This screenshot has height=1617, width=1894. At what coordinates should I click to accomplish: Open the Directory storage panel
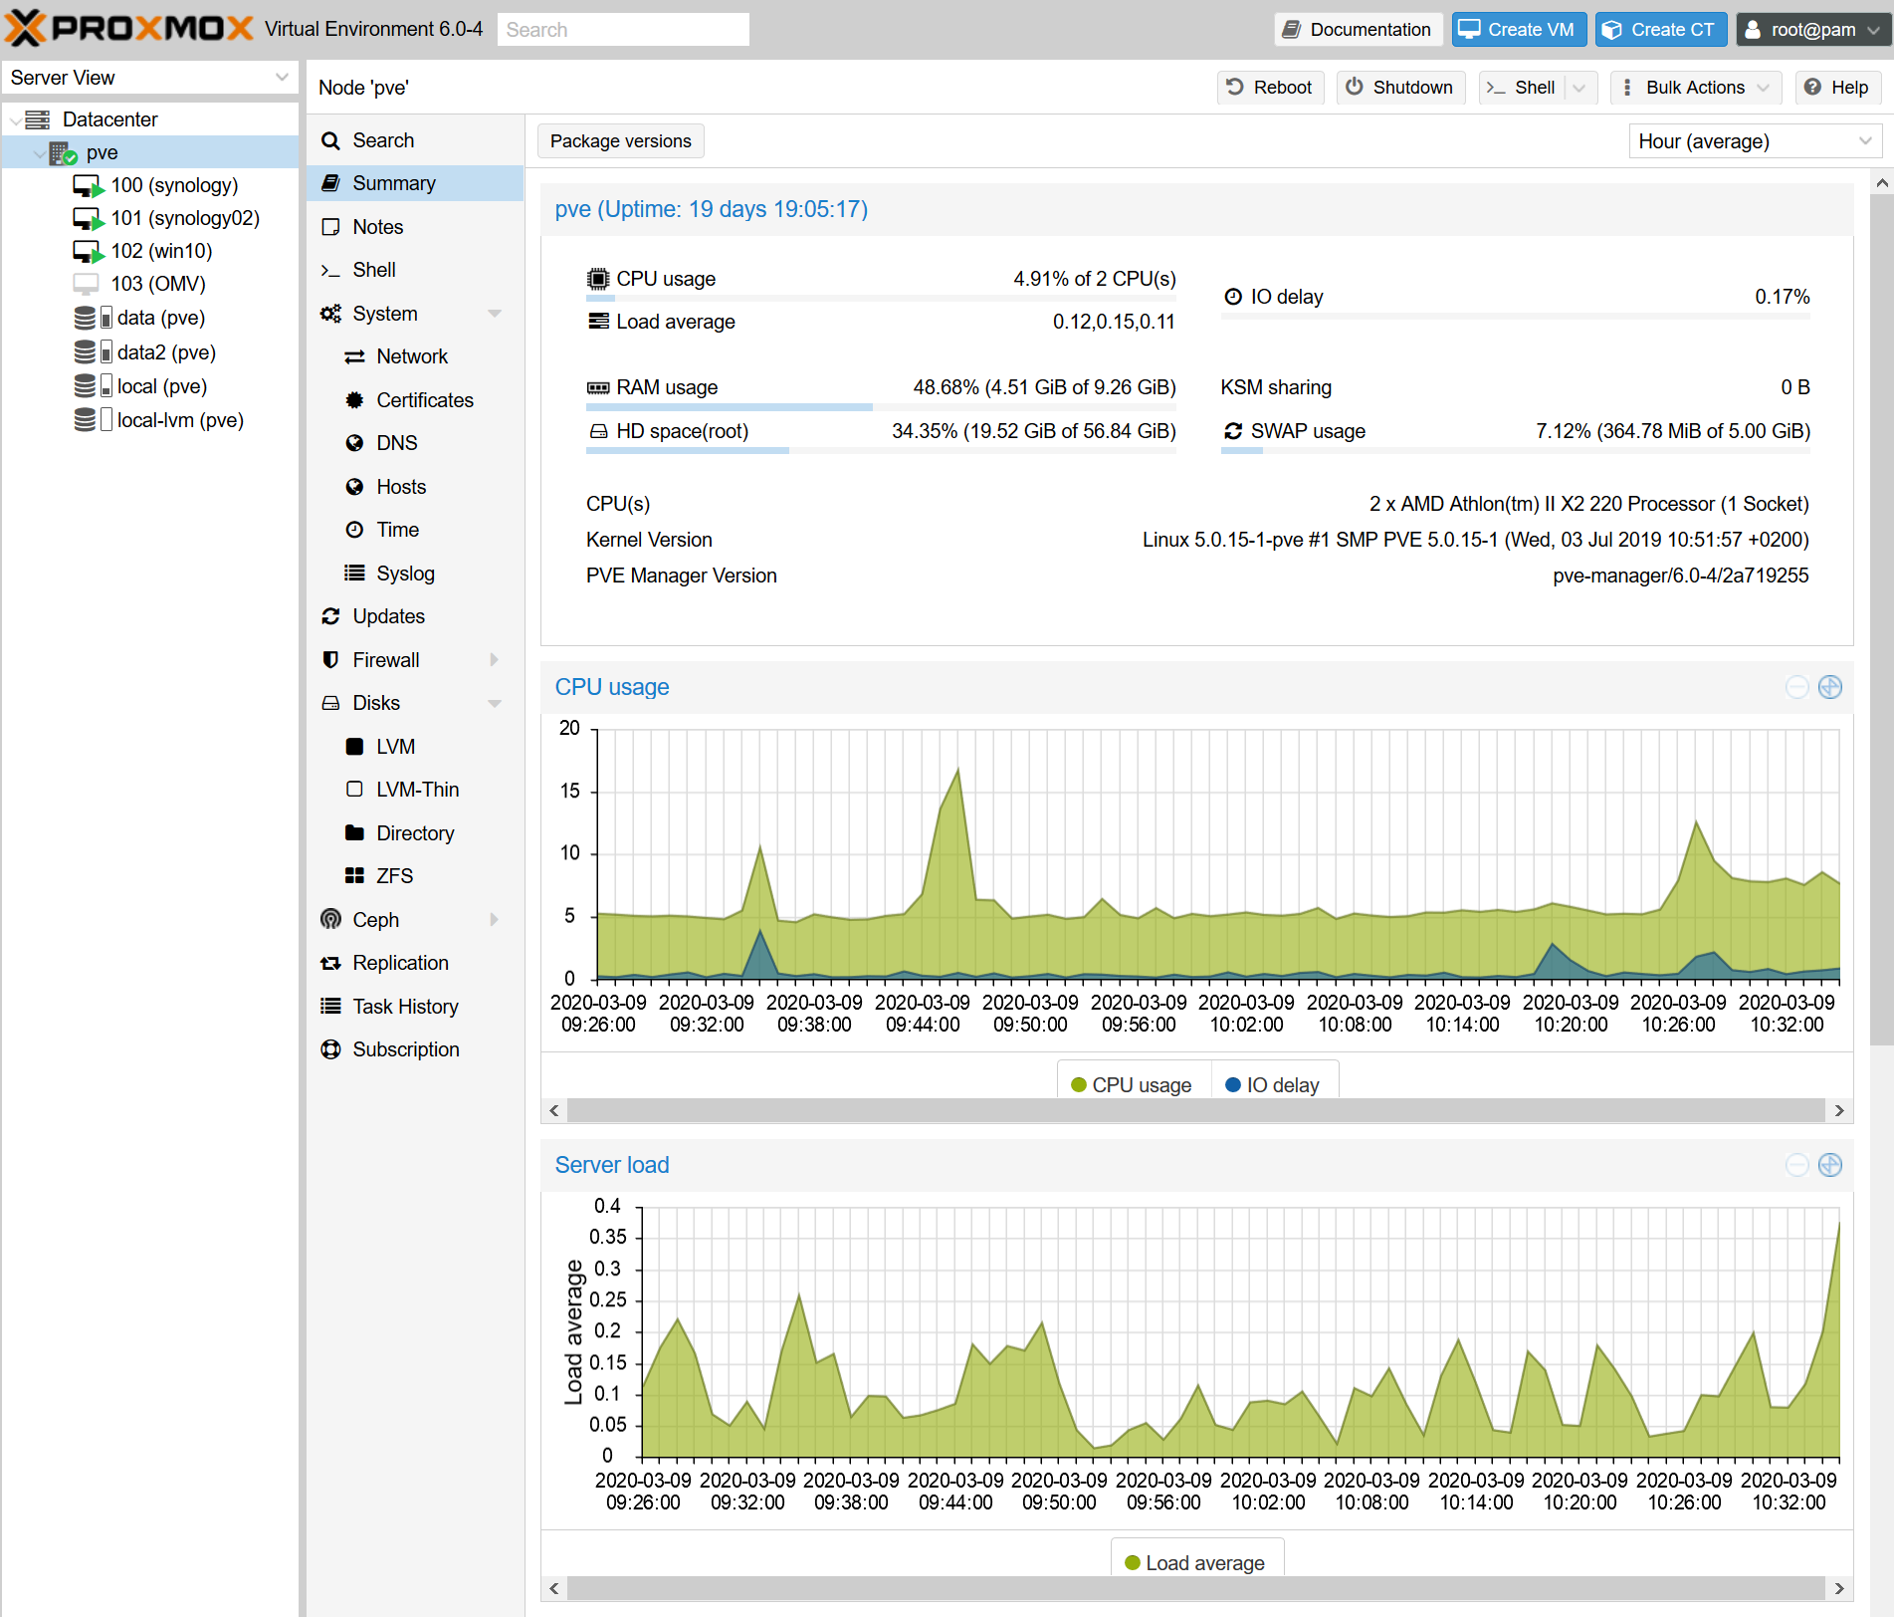415,833
